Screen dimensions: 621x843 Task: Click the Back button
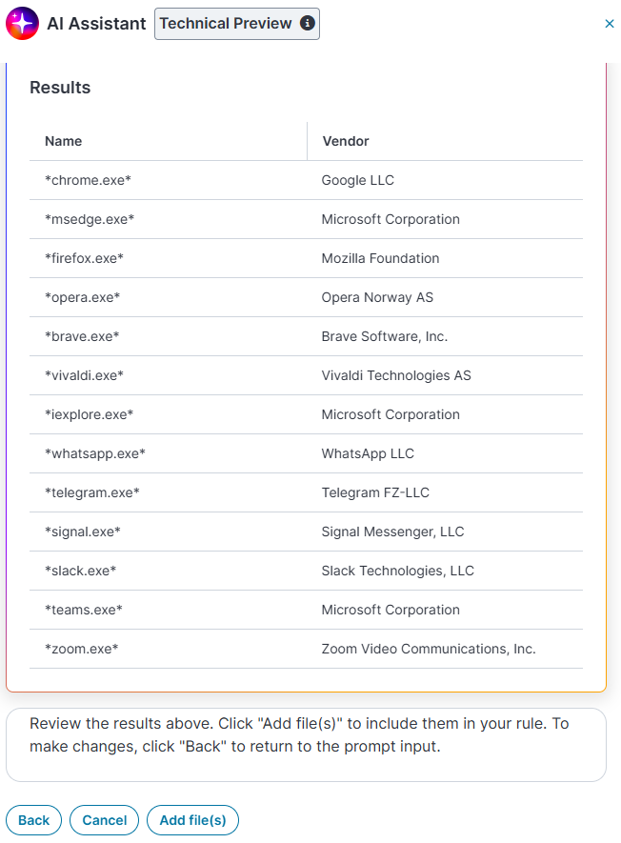coord(34,820)
